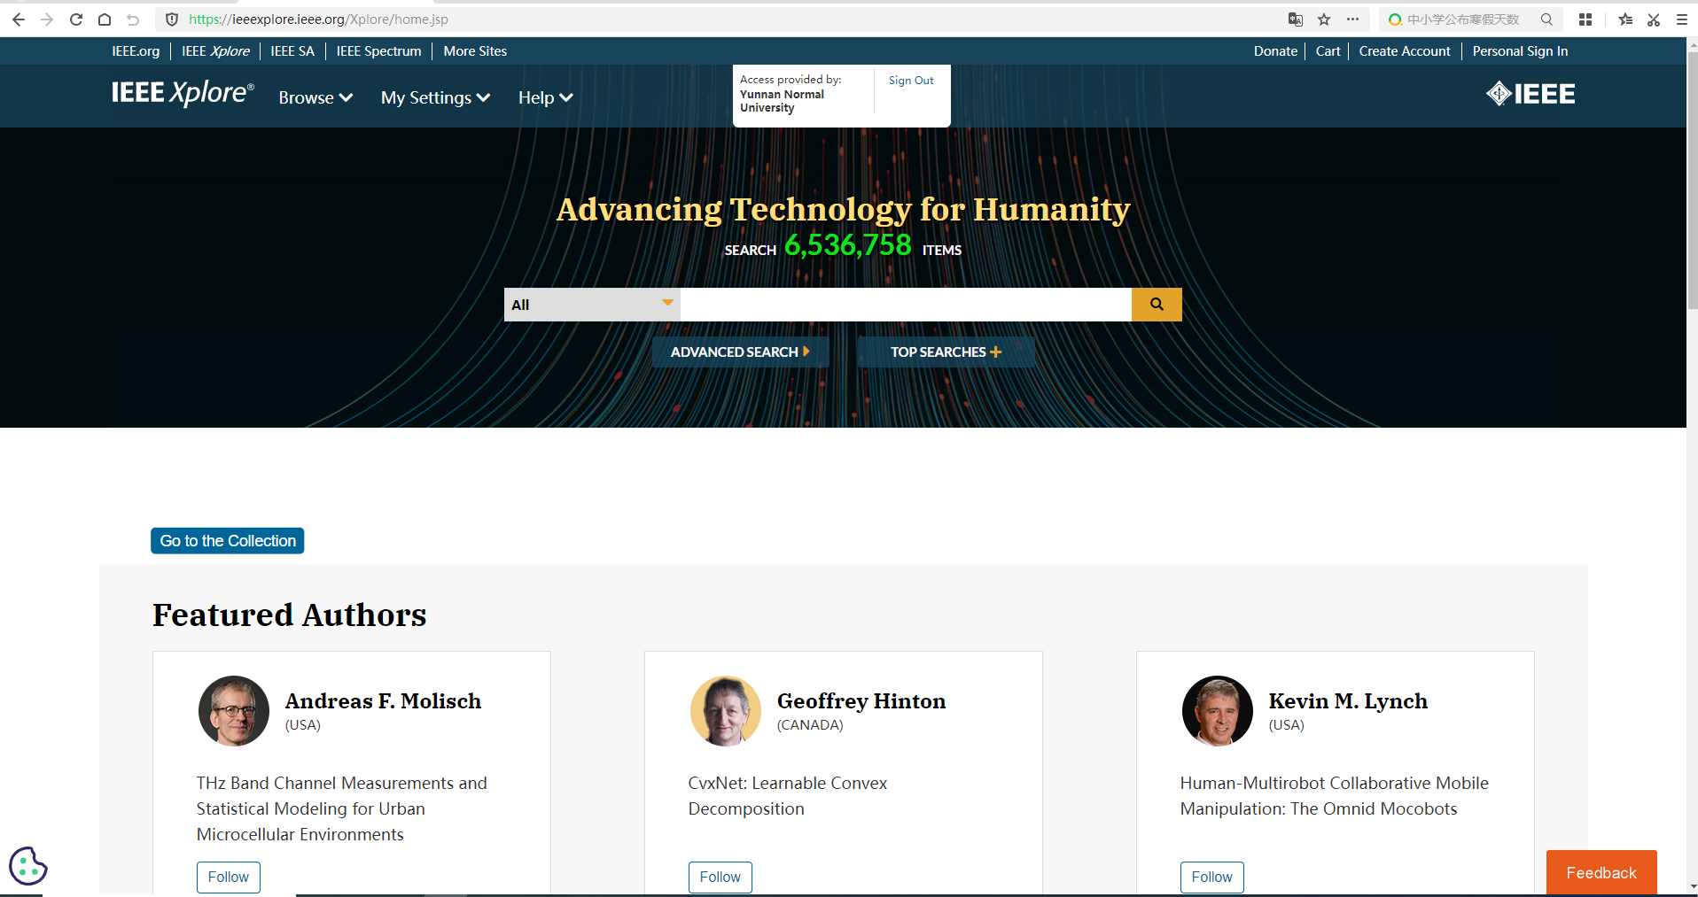Image resolution: width=1698 pixels, height=897 pixels.
Task: Click the orange search magnifier button
Action: pos(1157,305)
